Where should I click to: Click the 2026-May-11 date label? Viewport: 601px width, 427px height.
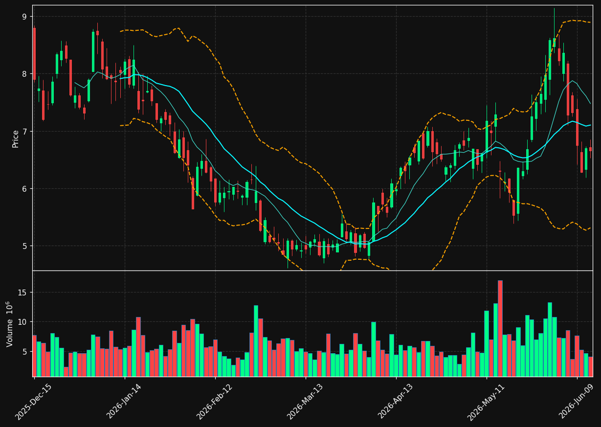(x=486, y=402)
